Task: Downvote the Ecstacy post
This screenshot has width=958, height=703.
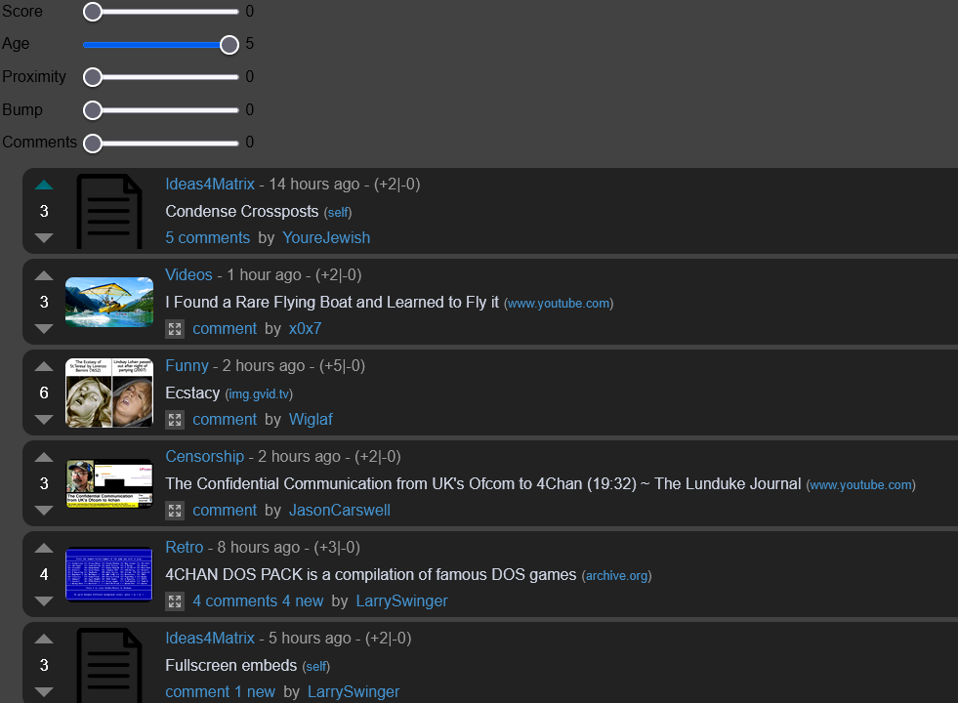Action: pyautogui.click(x=44, y=419)
